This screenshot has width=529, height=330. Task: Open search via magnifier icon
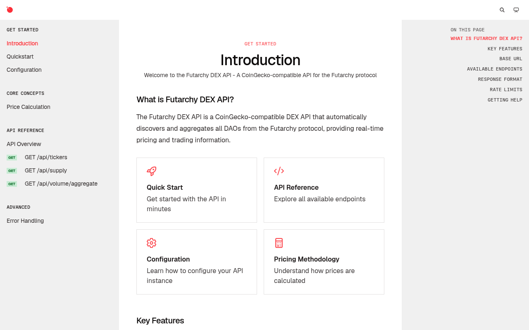coord(502,10)
